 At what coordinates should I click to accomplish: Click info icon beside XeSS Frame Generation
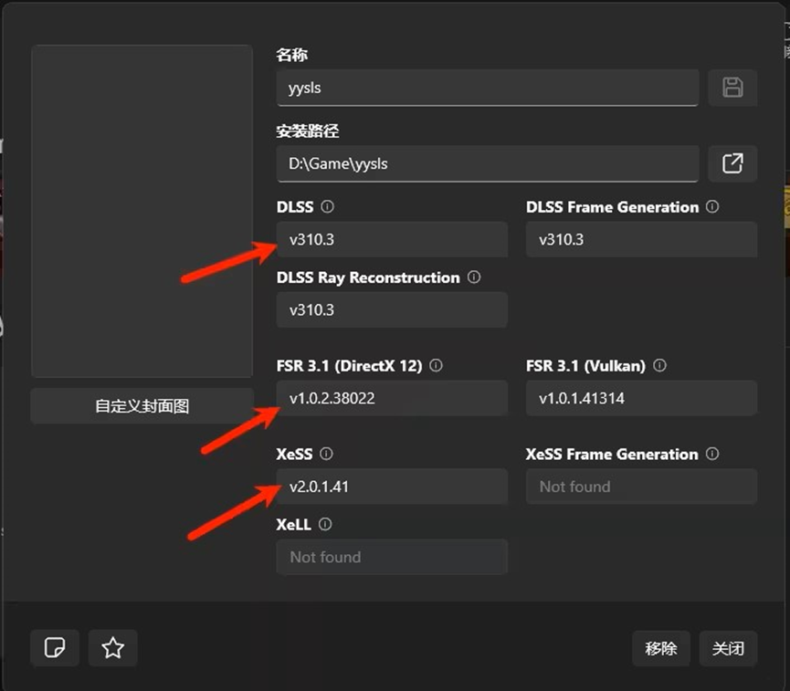[x=712, y=454]
